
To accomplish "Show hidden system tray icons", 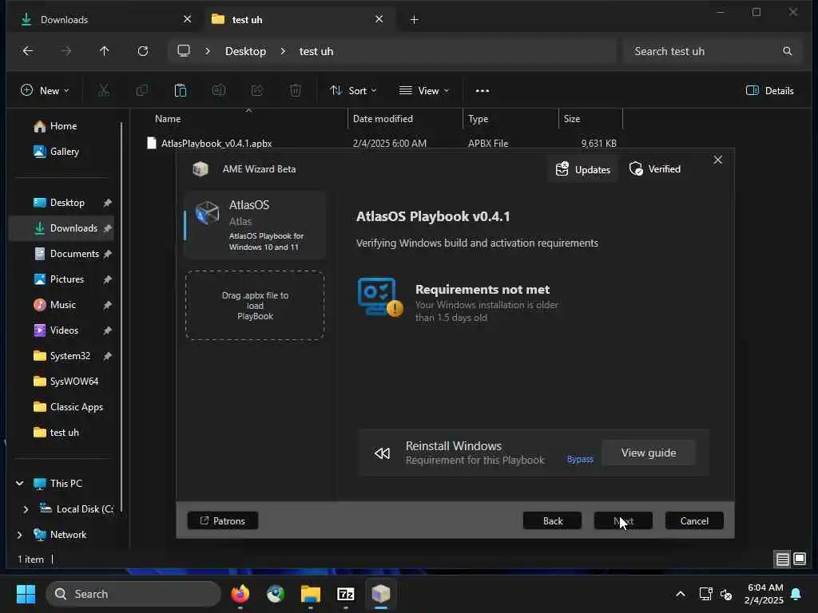I will pos(681,594).
